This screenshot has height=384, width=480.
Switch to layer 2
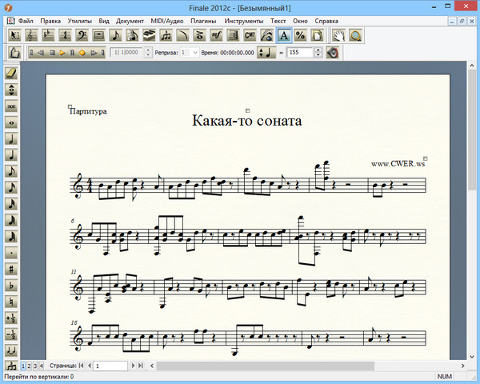[x=30, y=366]
